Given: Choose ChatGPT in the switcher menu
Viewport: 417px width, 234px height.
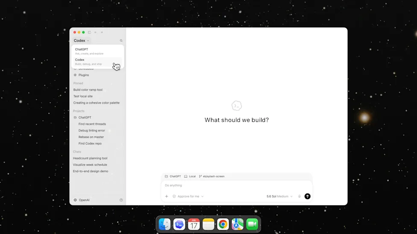Looking at the screenshot, I should pyautogui.click(x=97, y=51).
